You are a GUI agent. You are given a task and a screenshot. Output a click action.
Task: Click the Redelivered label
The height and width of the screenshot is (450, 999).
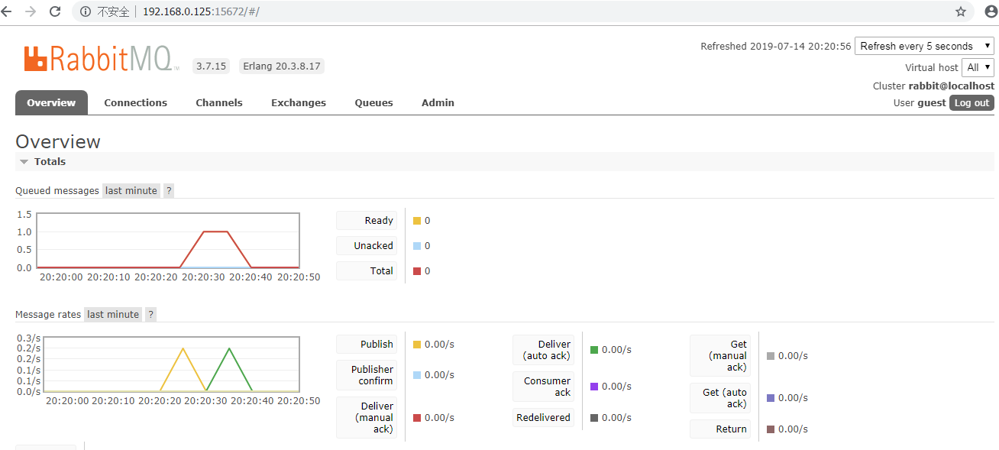click(x=543, y=417)
